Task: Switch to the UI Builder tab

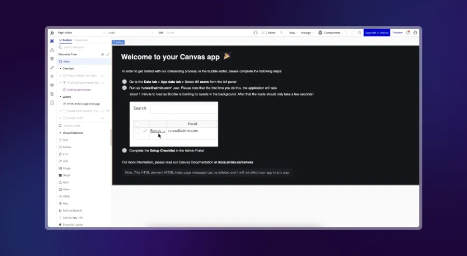Action: click(65, 40)
